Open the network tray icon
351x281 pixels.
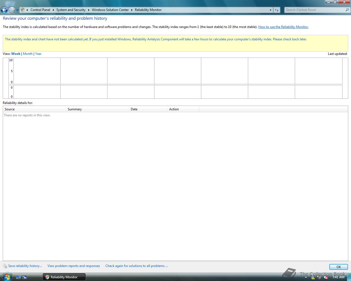click(319, 277)
